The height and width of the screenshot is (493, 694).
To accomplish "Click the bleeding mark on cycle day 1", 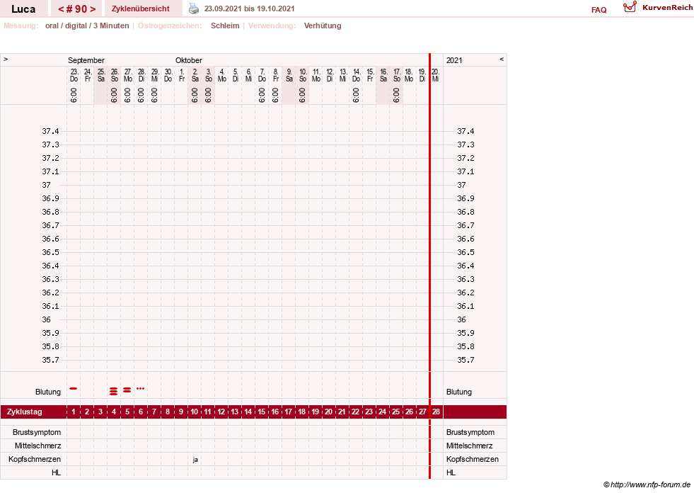I will point(74,388).
